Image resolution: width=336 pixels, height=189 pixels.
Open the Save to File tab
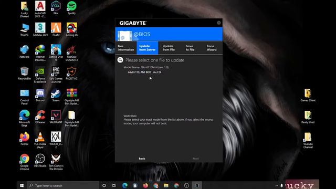[190, 48]
